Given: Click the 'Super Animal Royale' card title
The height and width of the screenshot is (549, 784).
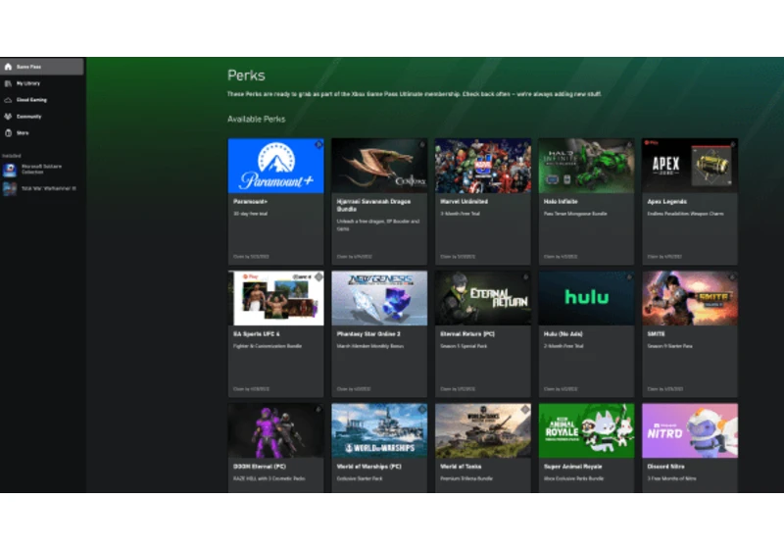Looking at the screenshot, I should pos(573,467).
